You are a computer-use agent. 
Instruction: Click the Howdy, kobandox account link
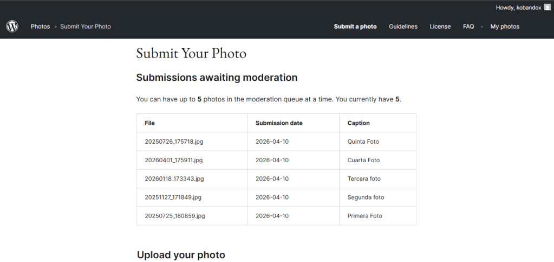[x=518, y=7]
